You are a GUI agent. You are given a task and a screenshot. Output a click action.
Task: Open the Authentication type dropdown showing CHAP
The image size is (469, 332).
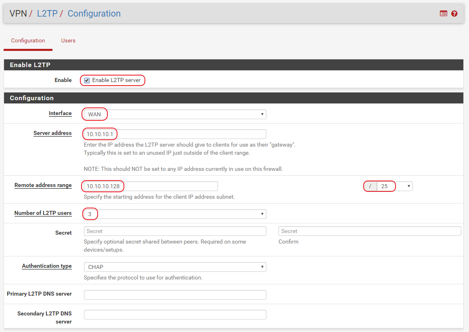(x=175, y=267)
